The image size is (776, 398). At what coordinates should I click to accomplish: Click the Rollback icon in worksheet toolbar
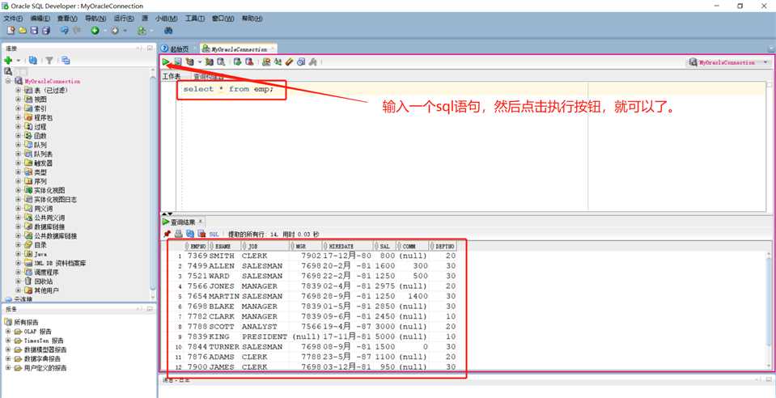click(249, 61)
